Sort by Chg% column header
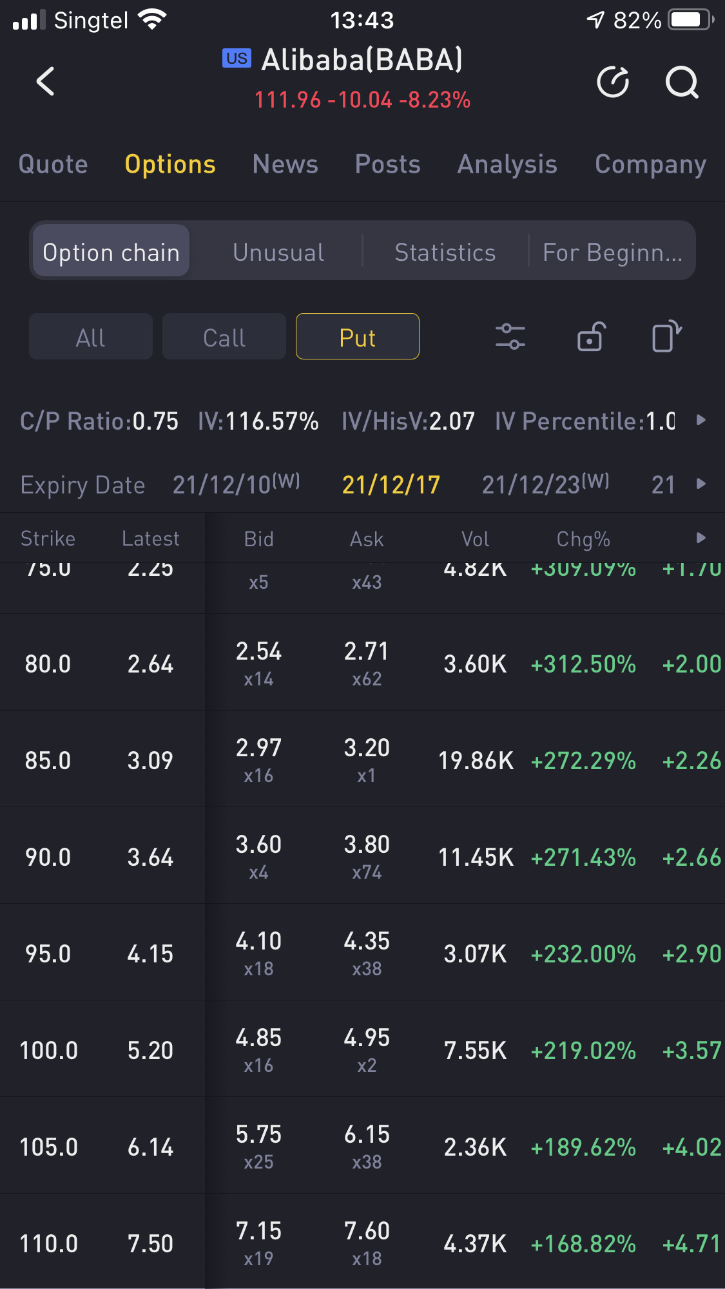725x1289 pixels. [583, 539]
